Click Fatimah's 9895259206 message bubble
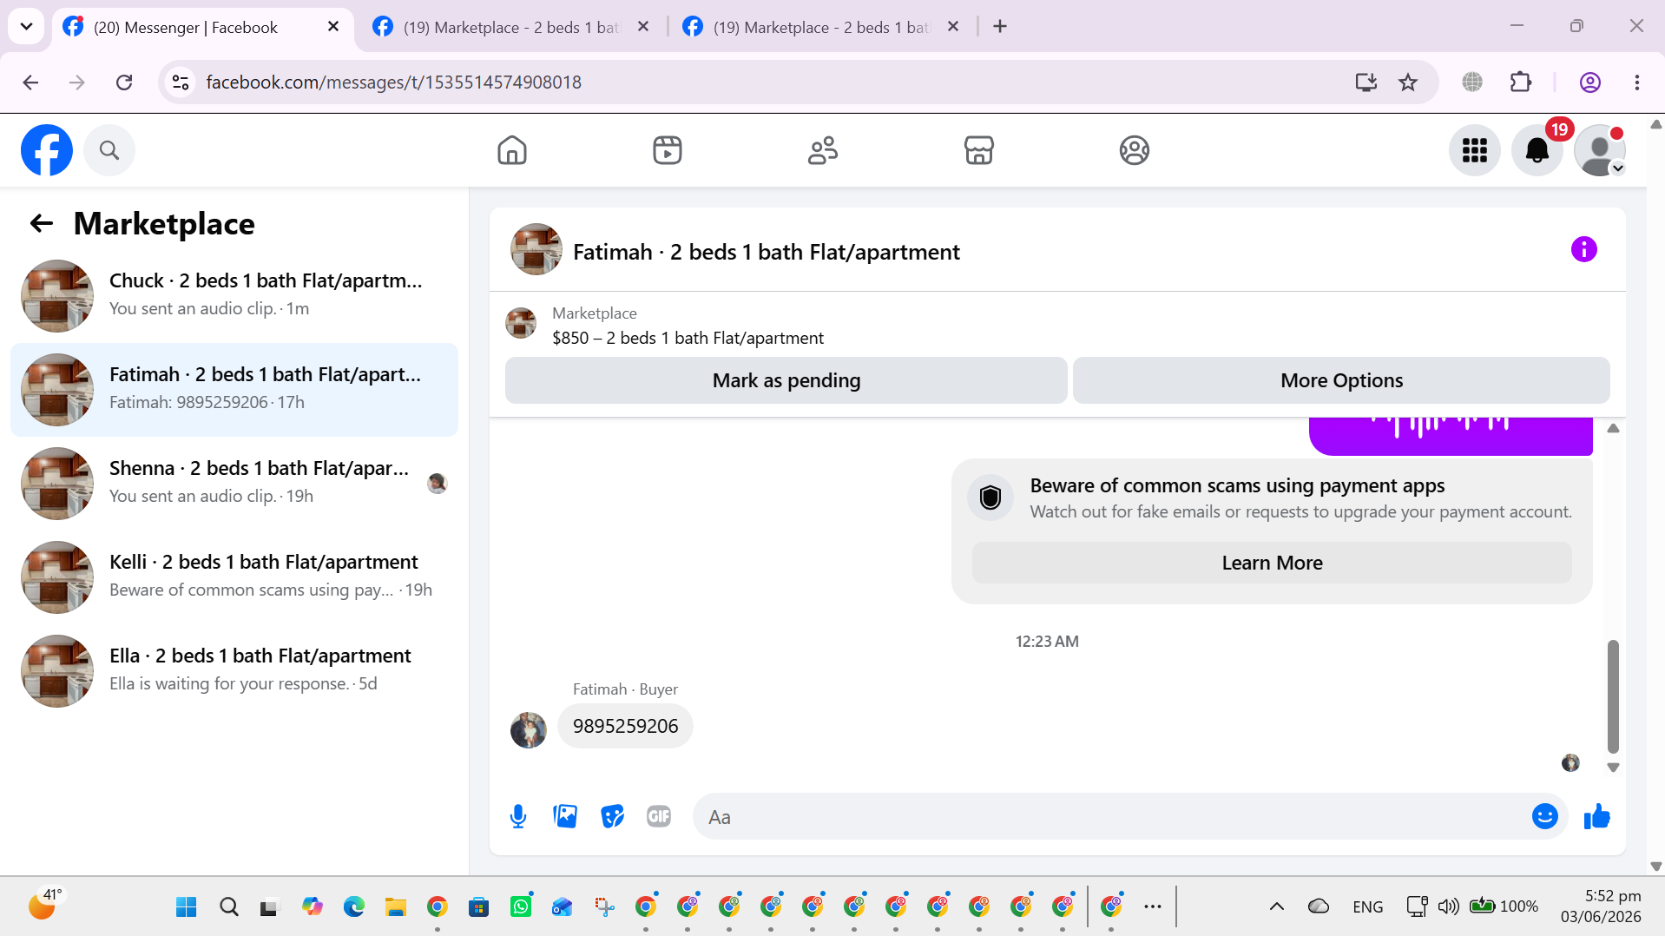Screen dimensions: 1665x936 click(625, 726)
